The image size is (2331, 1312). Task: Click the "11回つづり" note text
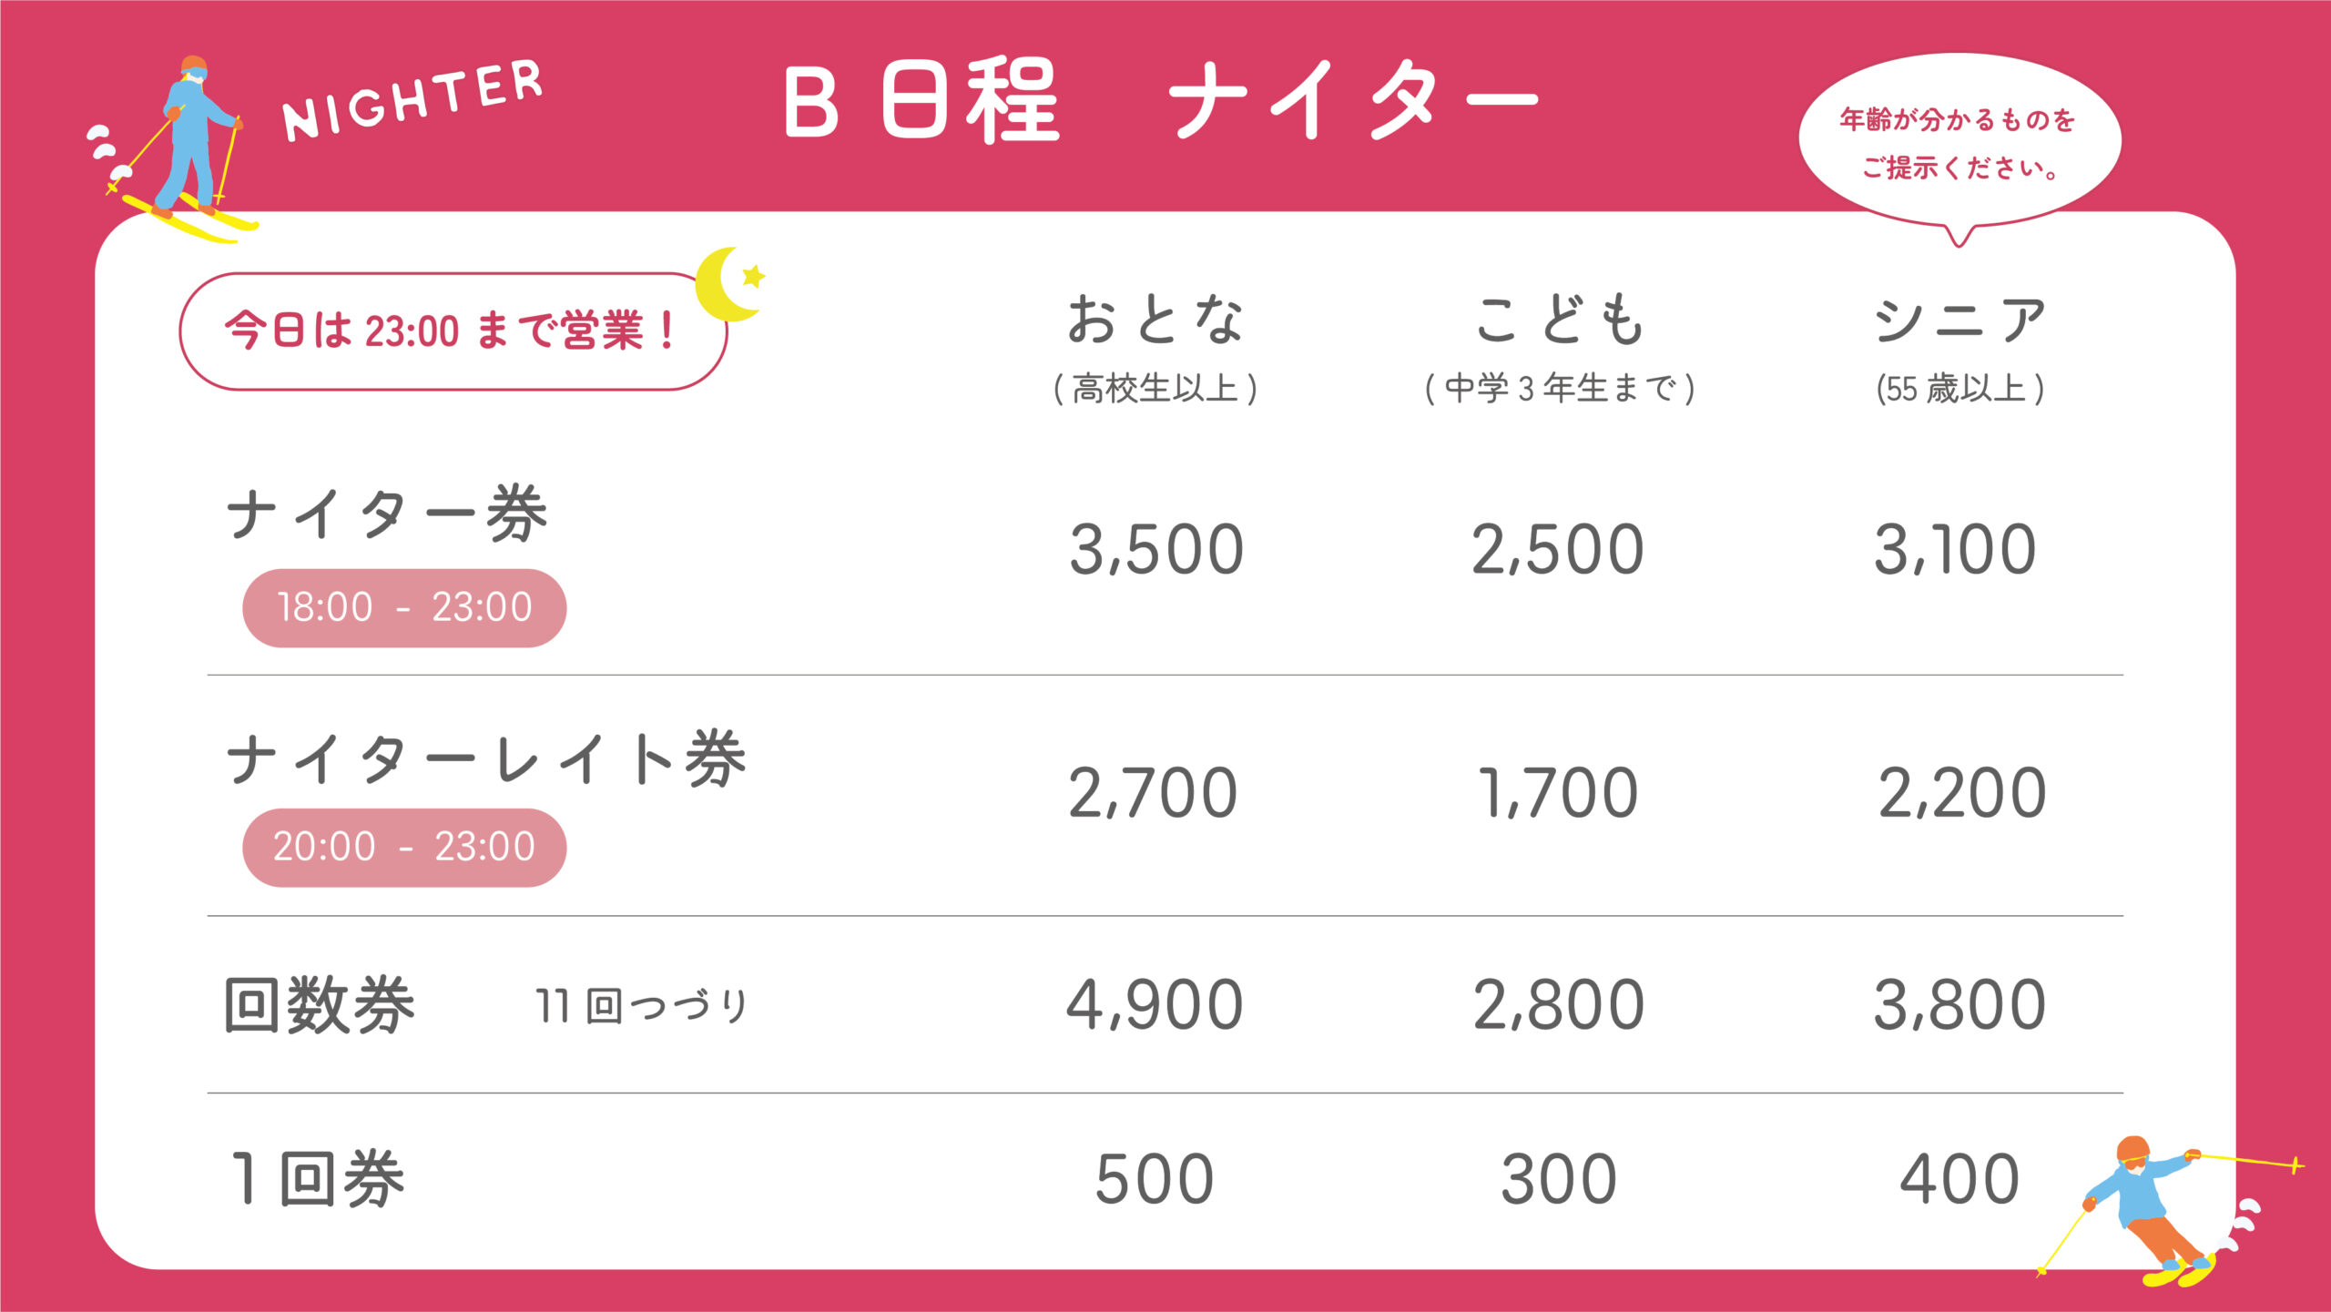pyautogui.click(x=641, y=1007)
